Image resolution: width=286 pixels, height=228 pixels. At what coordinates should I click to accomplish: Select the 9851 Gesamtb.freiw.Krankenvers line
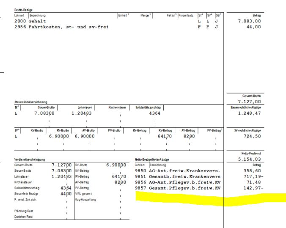coord(178,176)
